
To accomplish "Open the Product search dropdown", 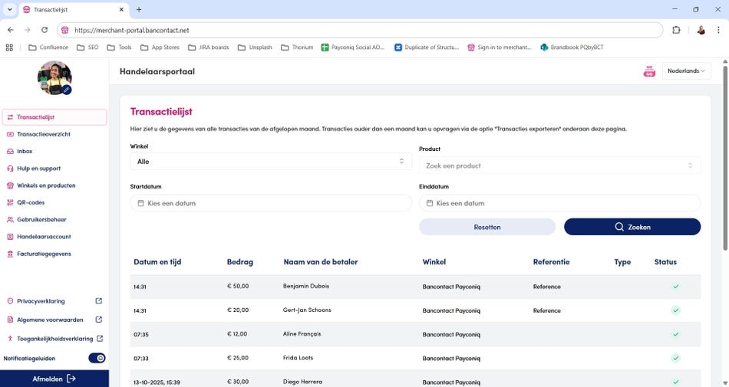I will click(x=559, y=166).
